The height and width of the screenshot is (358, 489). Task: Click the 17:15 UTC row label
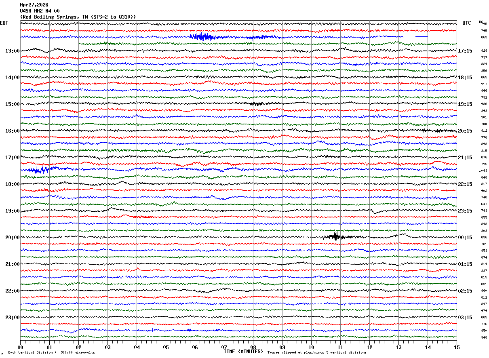click(465, 51)
